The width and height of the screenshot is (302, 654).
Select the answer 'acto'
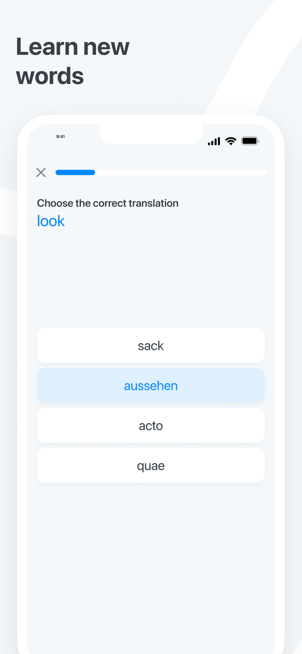coord(151,425)
